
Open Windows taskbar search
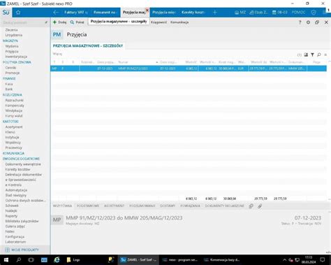19,259
